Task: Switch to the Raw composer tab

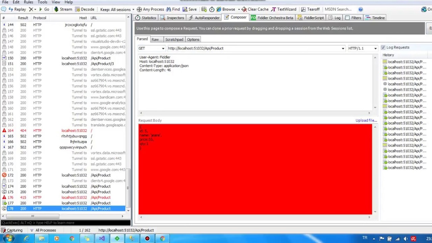Action: (155, 39)
